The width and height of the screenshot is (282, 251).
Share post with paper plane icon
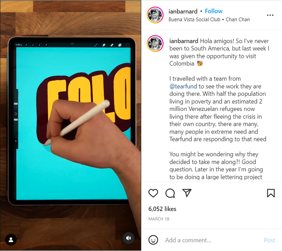point(186,193)
